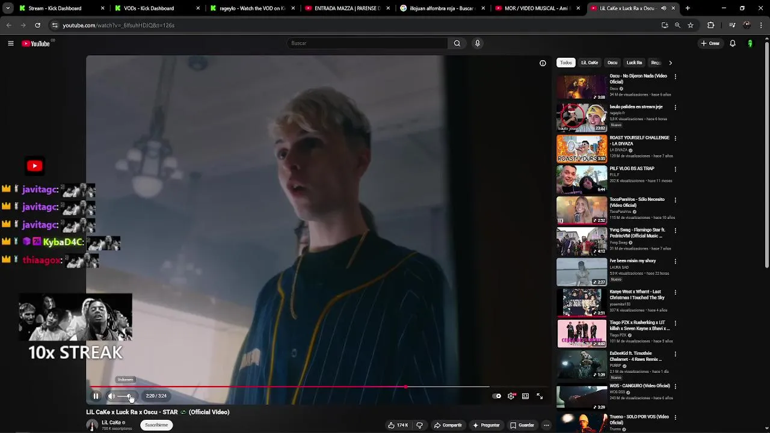Mute the video with the speaker icon
Viewport: 770px width, 433px height.
111,396
